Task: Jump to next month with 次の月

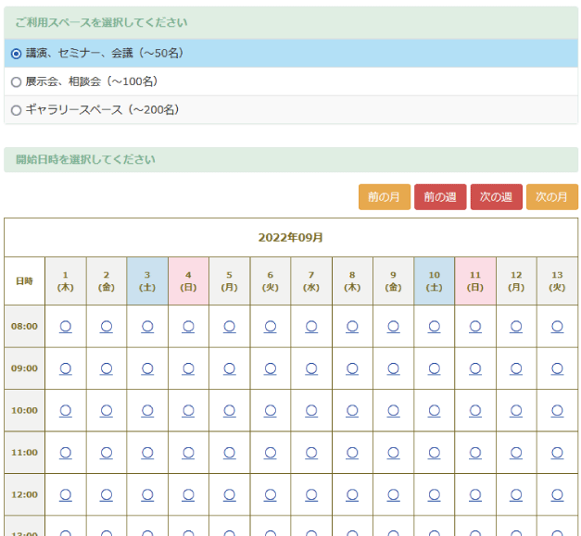Action: pyautogui.click(x=551, y=197)
